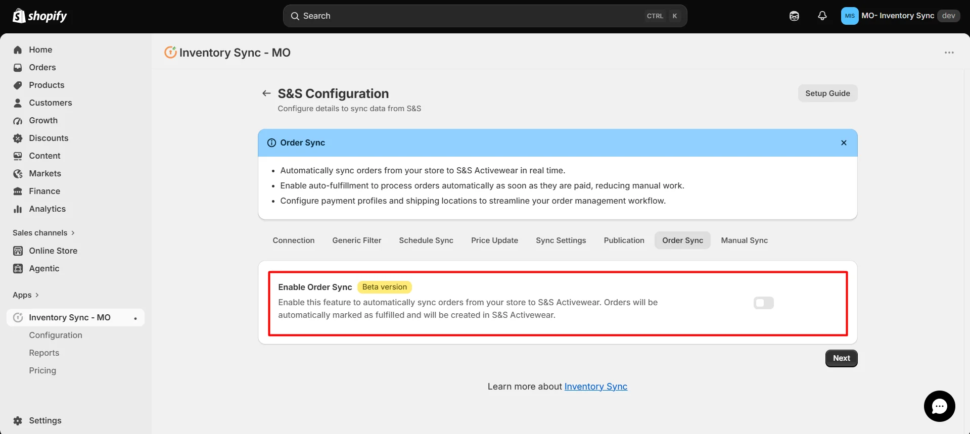The image size is (970, 434).
Task: Open Reports under Inventory Sync - MO
Action: [x=44, y=353]
